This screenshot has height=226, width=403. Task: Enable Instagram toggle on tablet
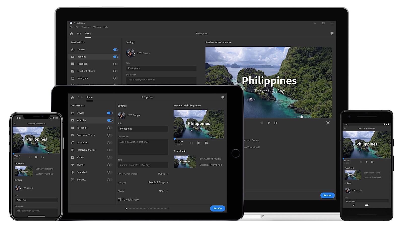[109, 143]
